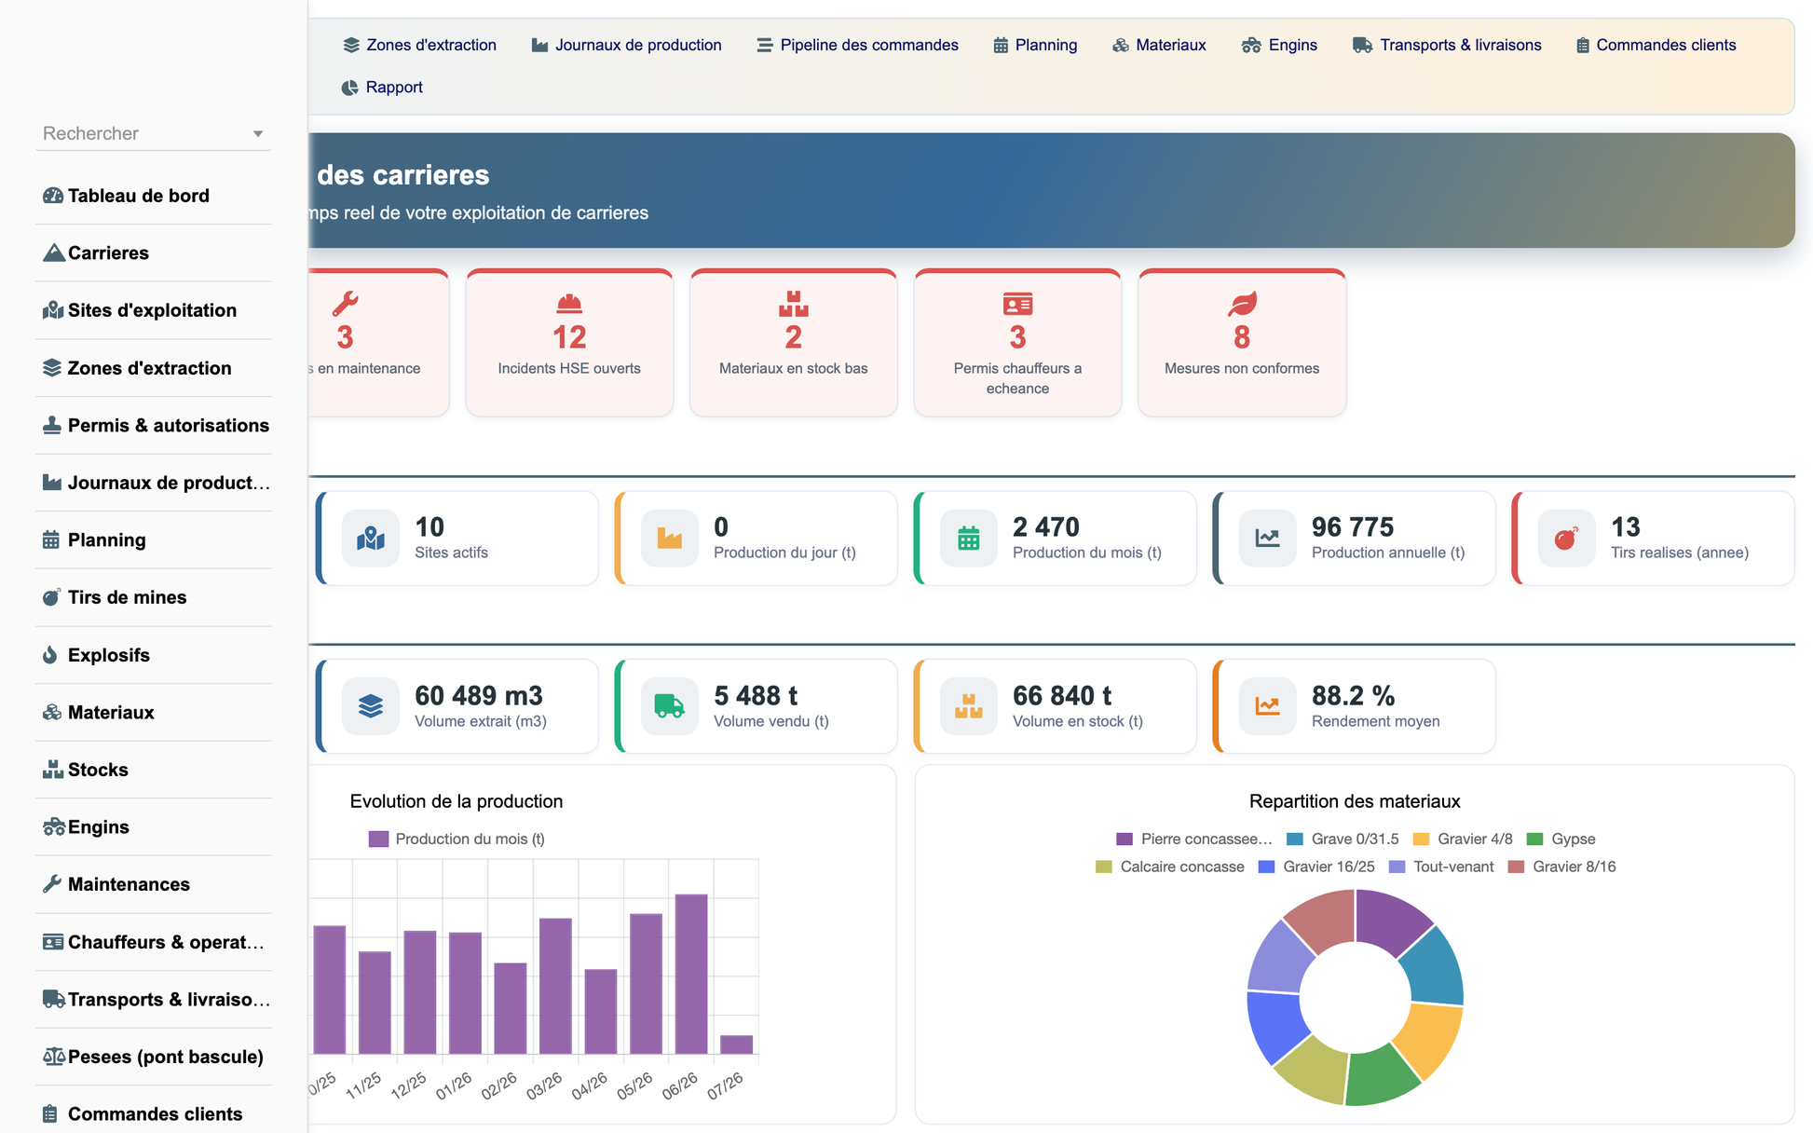Open Pipeline des commandes in top navigation
Image resolution: width=1813 pixels, height=1133 pixels.
coord(857,45)
